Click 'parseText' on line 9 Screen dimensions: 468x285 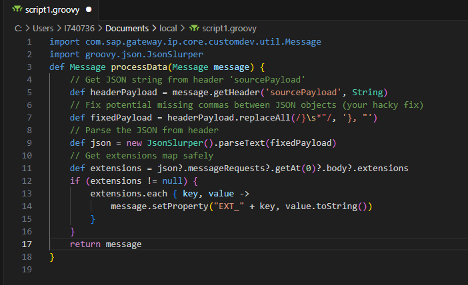tap(241, 143)
